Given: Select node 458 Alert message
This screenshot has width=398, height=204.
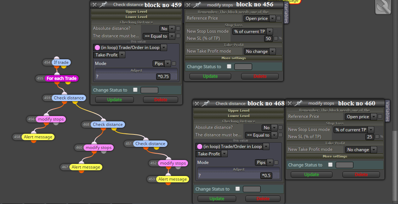Looking at the screenshot, I should (x=38, y=137).
